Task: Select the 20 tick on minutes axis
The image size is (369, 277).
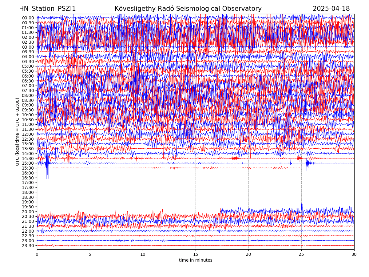Action: [x=248, y=255]
